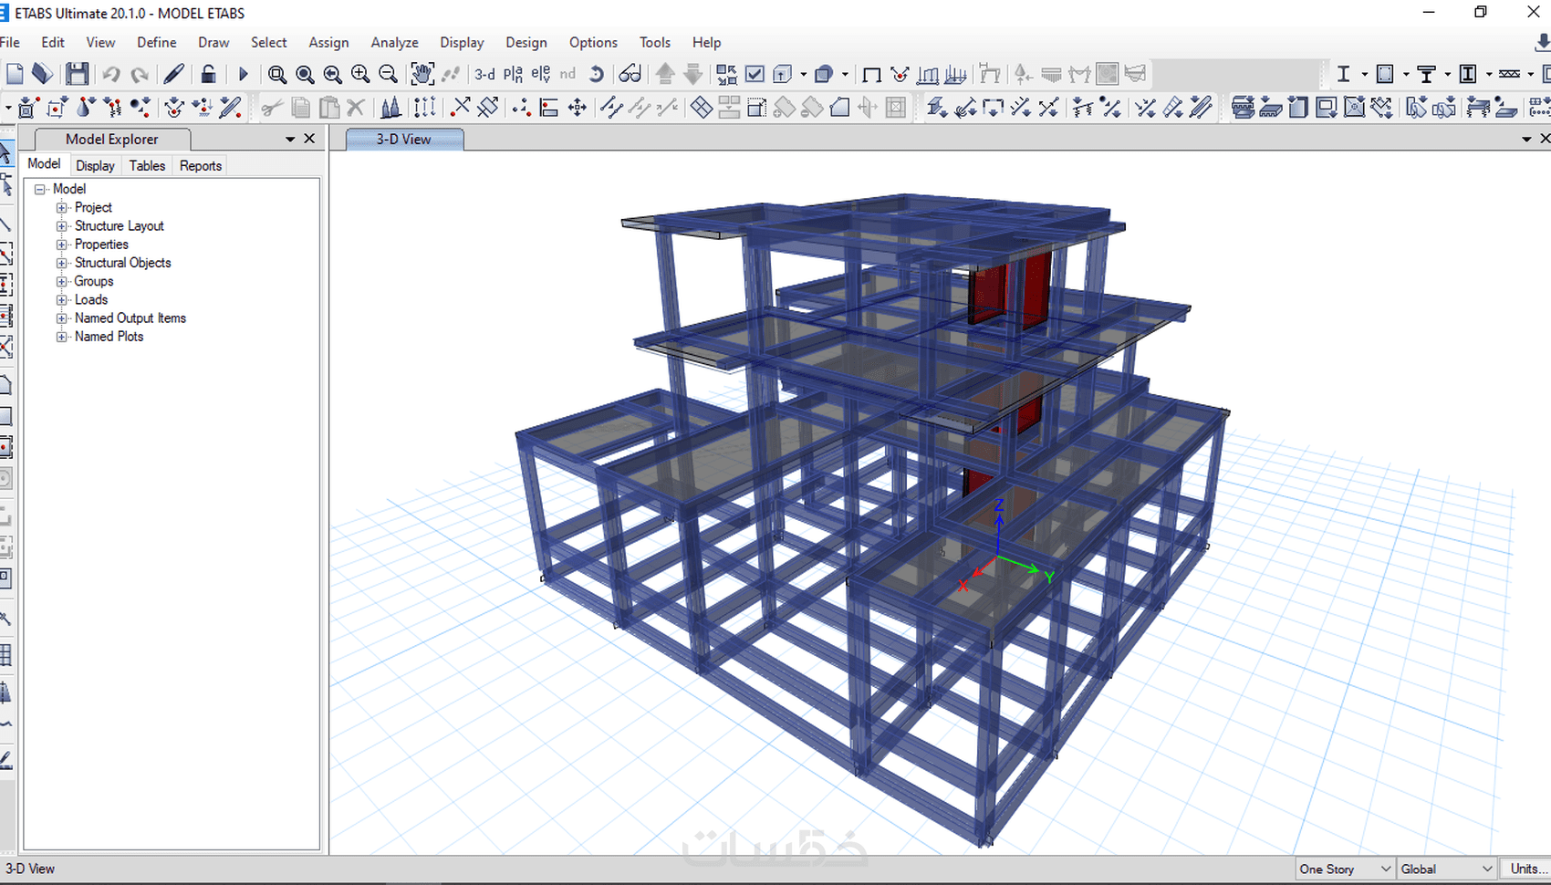Viewport: 1551px width, 885px height.
Task: Open the Select menu
Action: (x=269, y=42)
